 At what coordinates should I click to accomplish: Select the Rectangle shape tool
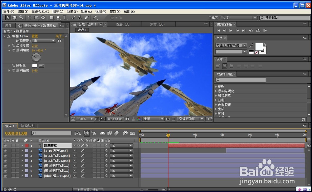point(52,18)
